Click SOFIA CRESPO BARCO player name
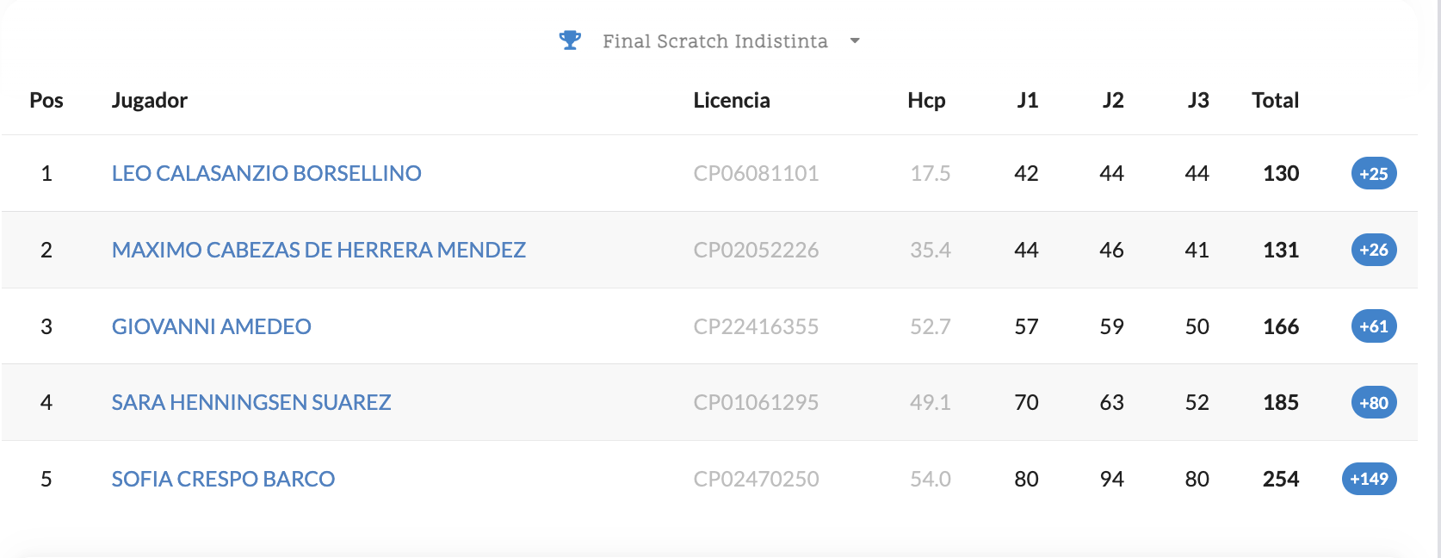 click(223, 479)
